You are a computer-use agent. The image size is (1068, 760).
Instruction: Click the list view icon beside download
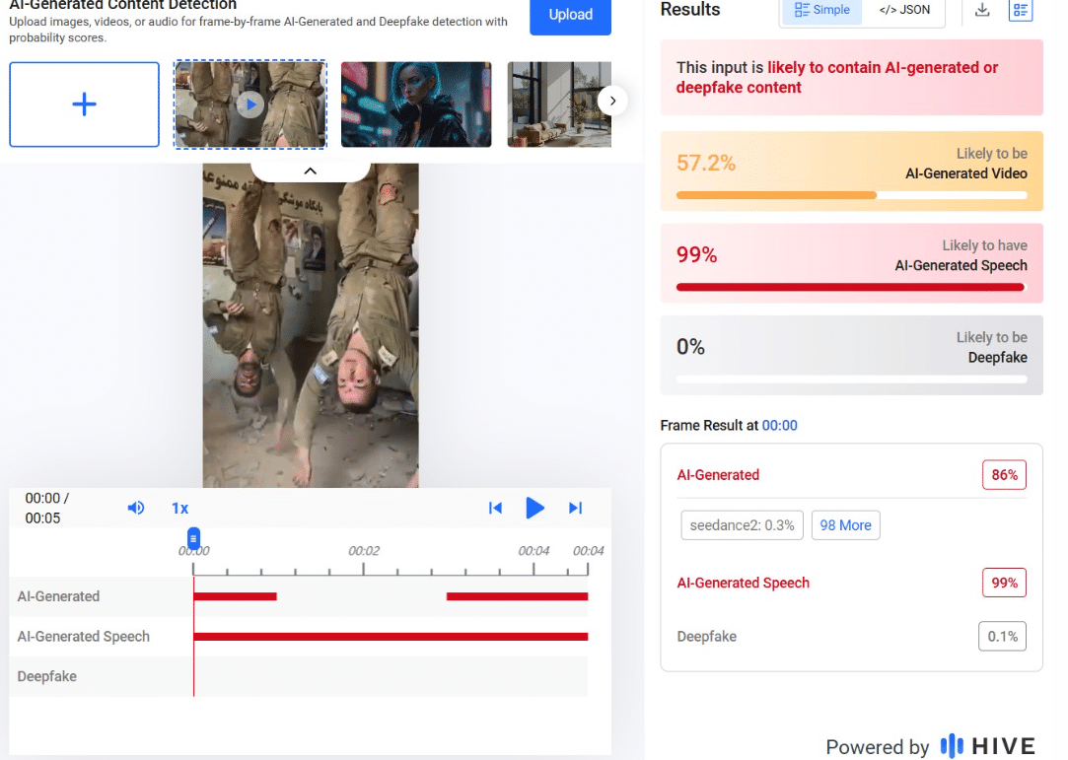[1021, 10]
